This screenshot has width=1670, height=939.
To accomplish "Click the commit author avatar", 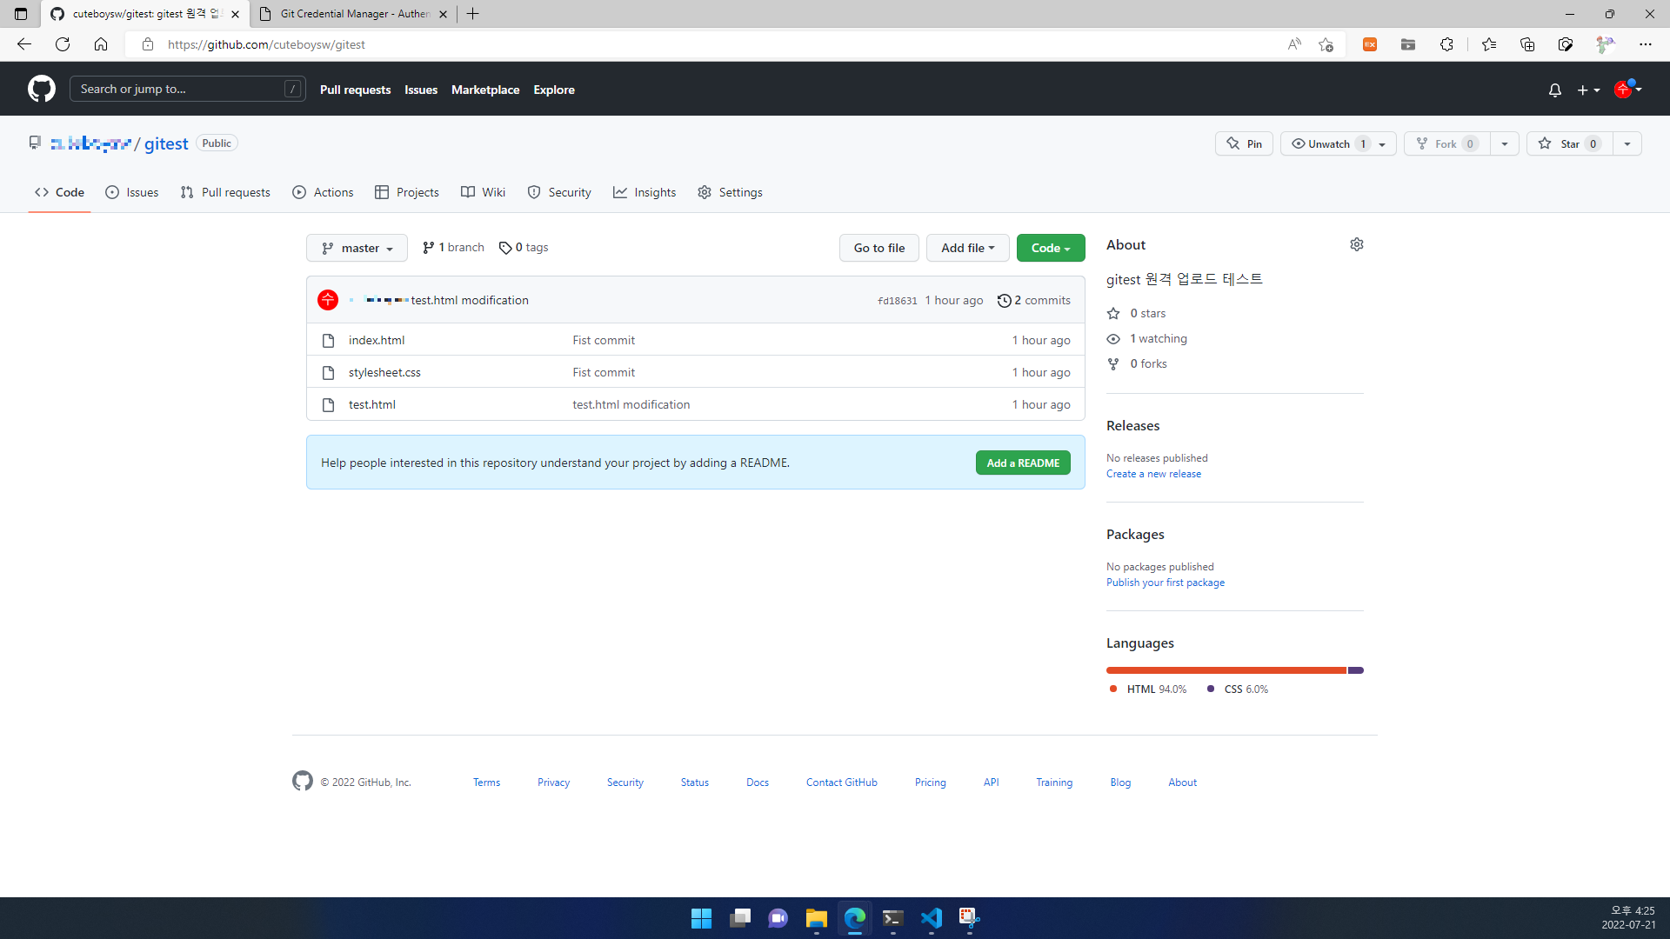I will (328, 300).
